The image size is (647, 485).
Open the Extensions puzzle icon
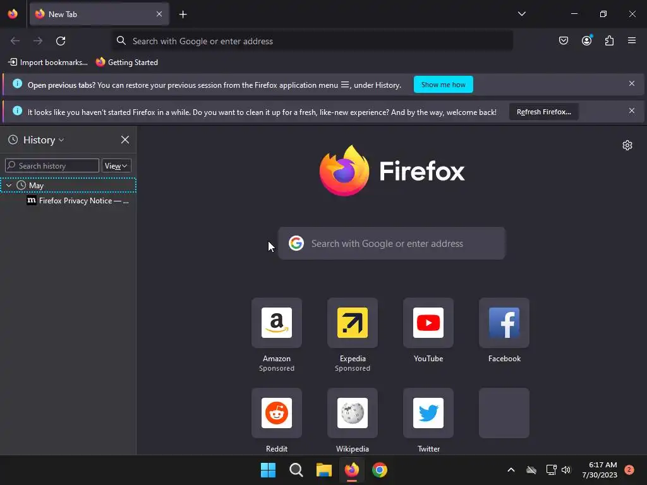point(609,40)
